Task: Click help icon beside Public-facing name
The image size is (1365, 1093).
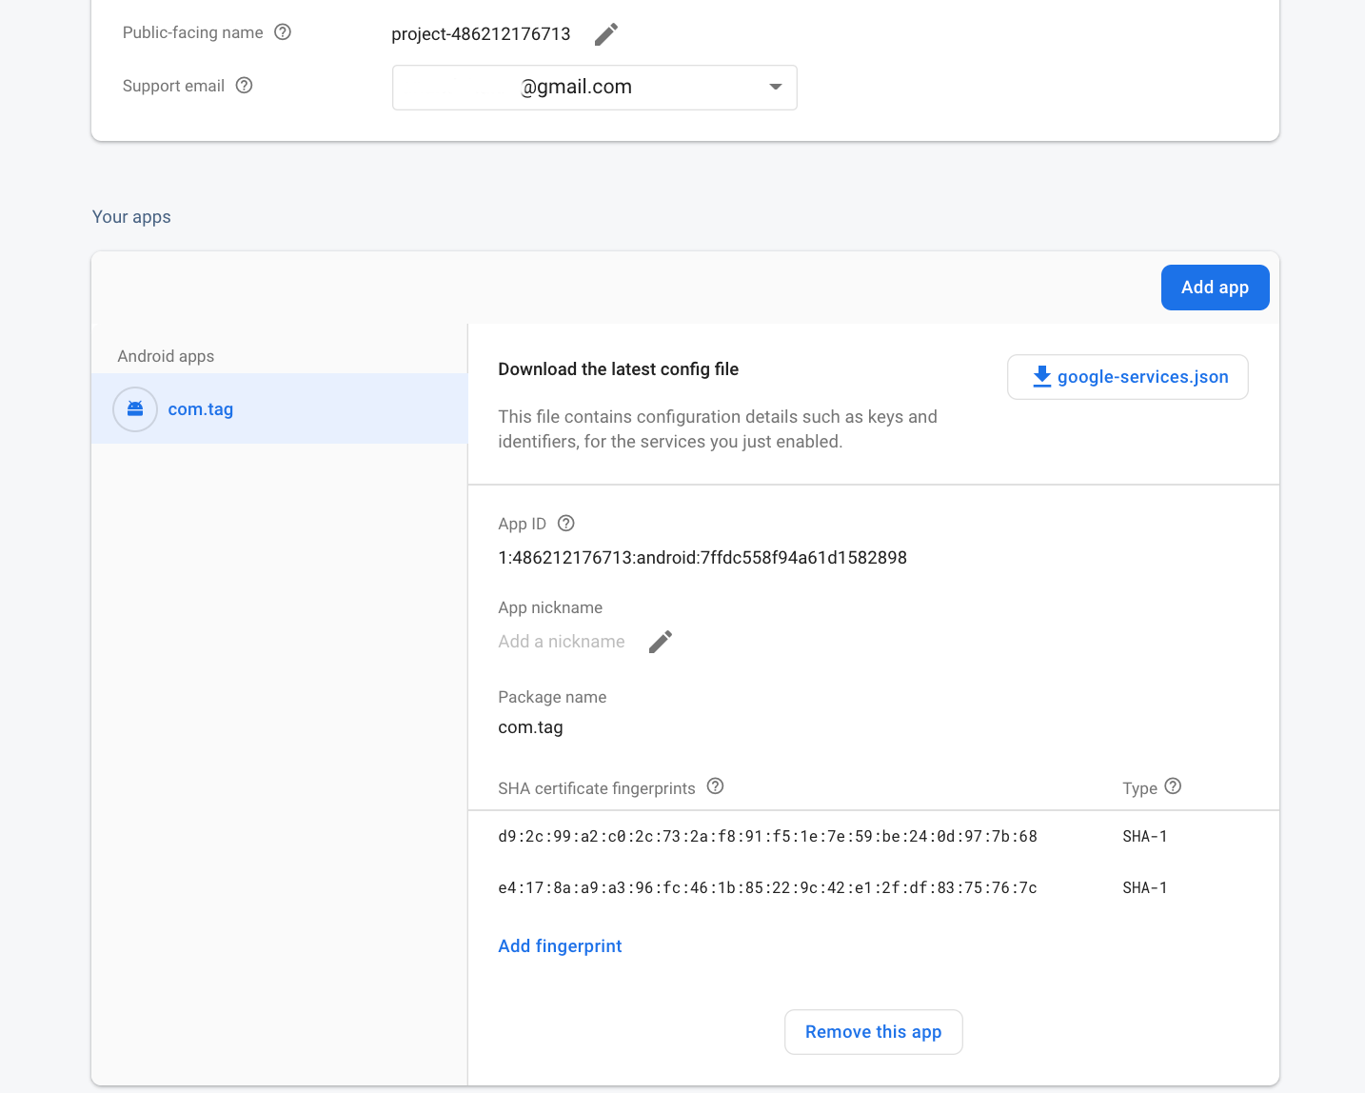Action: (x=283, y=32)
